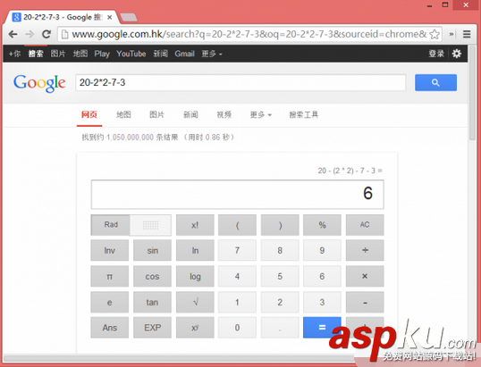The height and width of the screenshot is (367, 481).
Task: Open Google settings gear icon
Action: (x=457, y=54)
